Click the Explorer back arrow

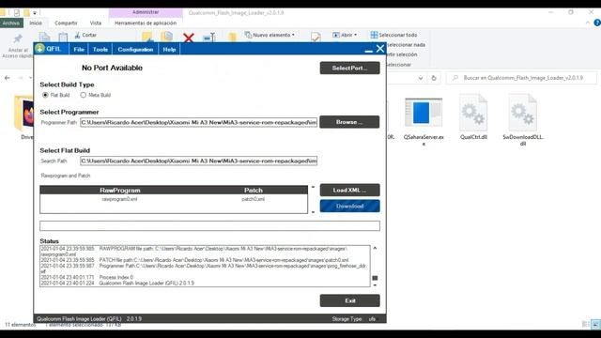(8, 78)
